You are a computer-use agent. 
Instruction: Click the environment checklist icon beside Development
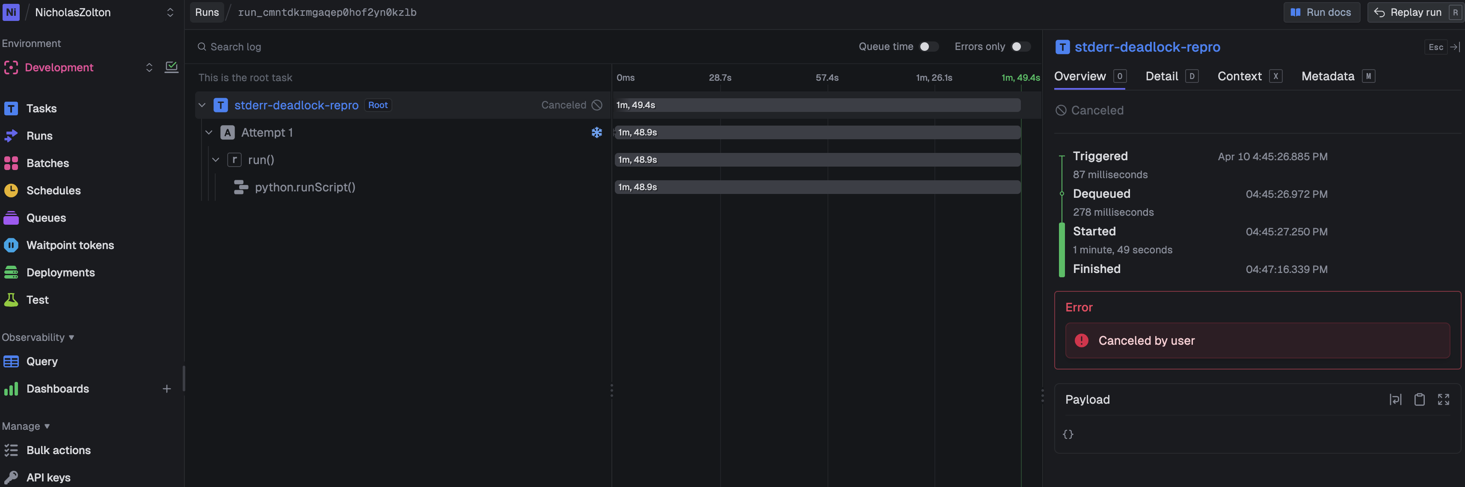click(x=171, y=67)
